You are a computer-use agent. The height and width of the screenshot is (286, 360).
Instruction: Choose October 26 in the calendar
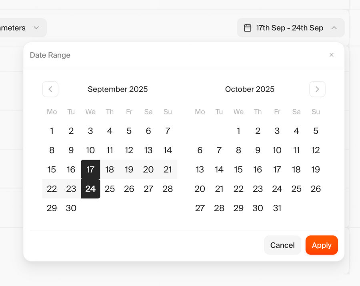pos(316,189)
